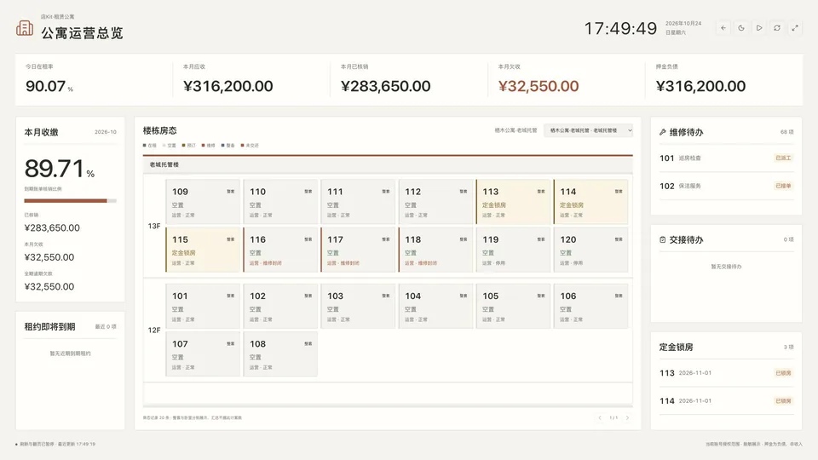
Task: Open deposit lock entry 113 2026-11-01
Action: (x=726, y=373)
